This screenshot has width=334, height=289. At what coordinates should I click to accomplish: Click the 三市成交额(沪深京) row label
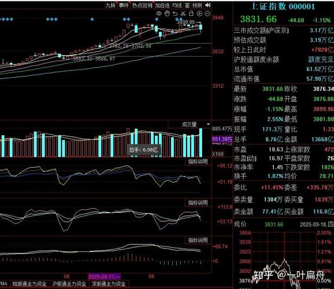point(261,31)
